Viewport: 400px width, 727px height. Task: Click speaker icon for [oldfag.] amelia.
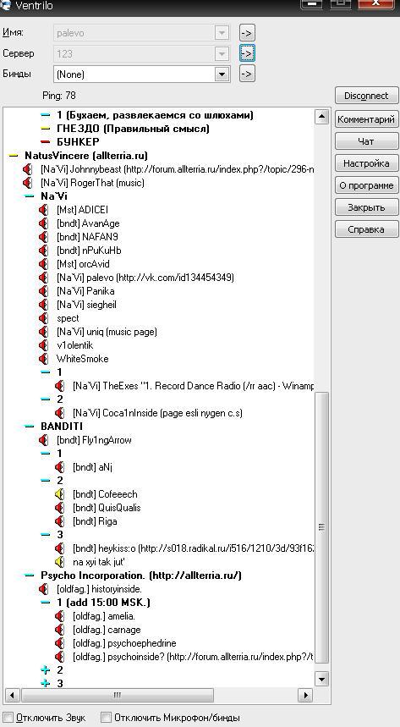[59, 616]
